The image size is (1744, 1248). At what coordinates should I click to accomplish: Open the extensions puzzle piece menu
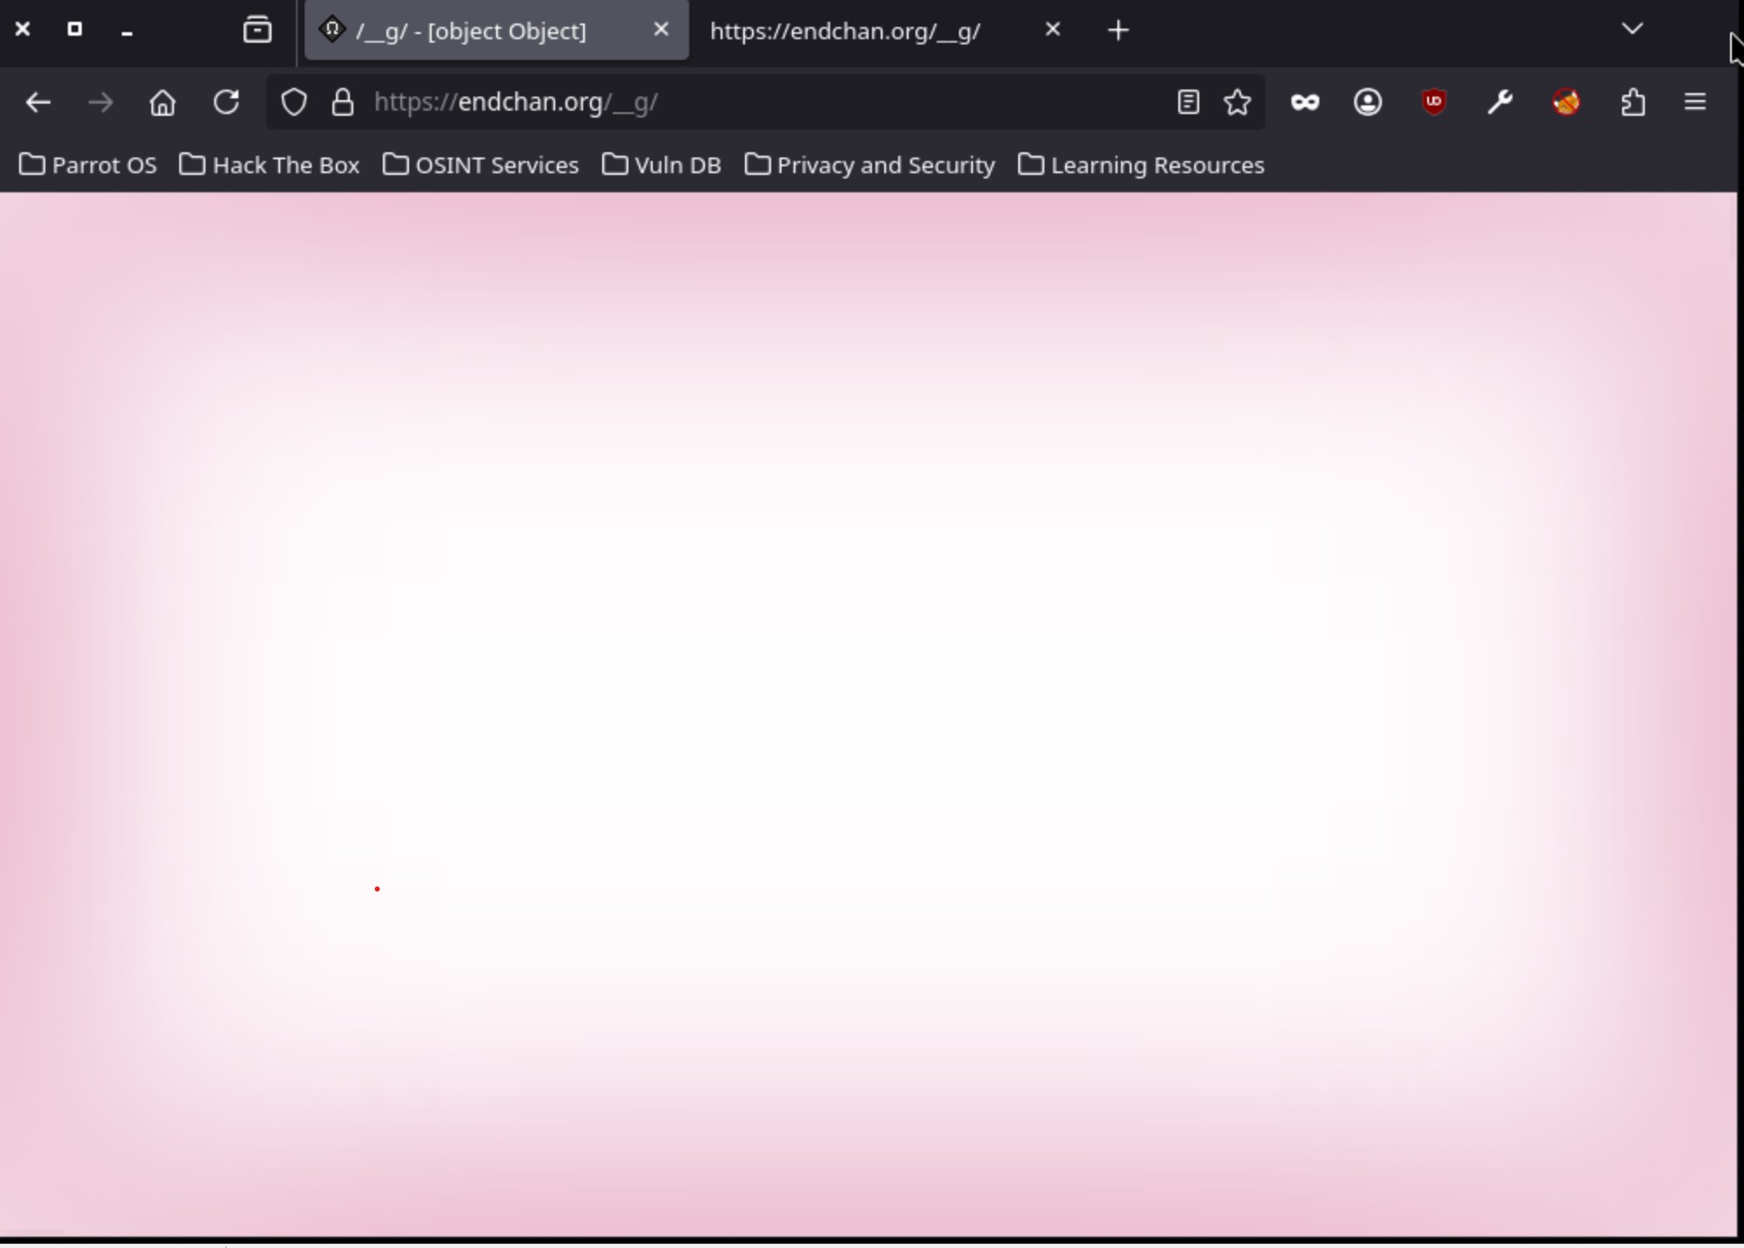[1633, 103]
